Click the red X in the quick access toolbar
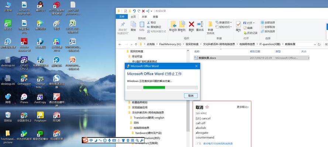This screenshot has width=328, height=147. (x=143, y=11)
